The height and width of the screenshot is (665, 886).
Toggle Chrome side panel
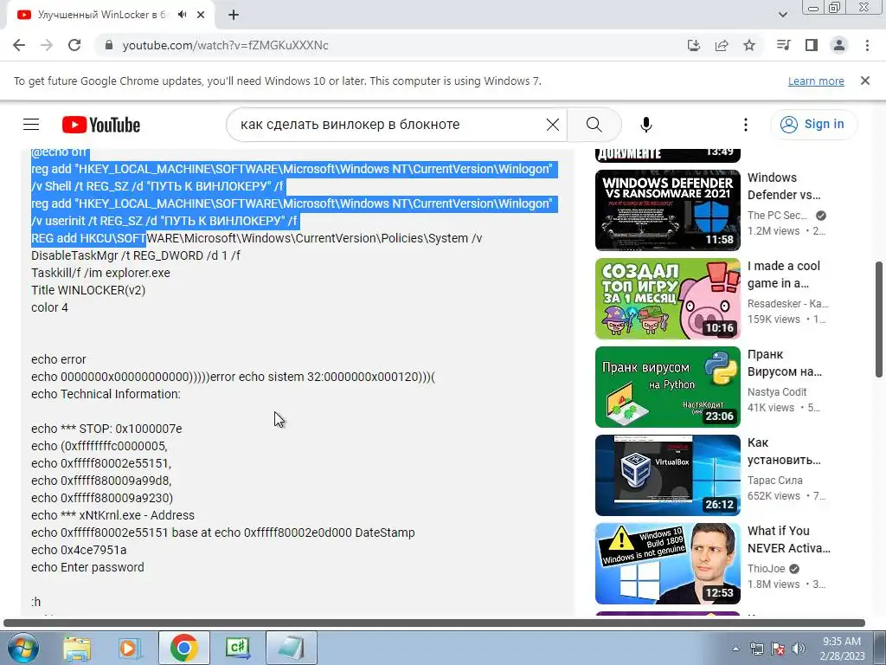click(x=812, y=45)
